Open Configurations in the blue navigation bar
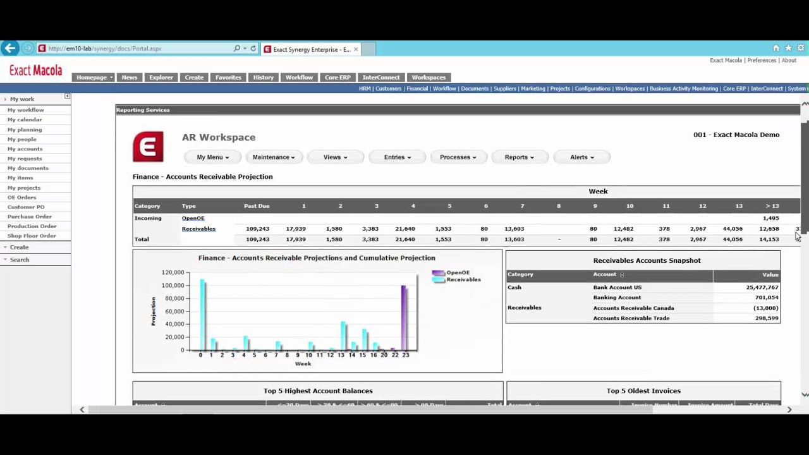The width and height of the screenshot is (809, 455). coord(593,88)
